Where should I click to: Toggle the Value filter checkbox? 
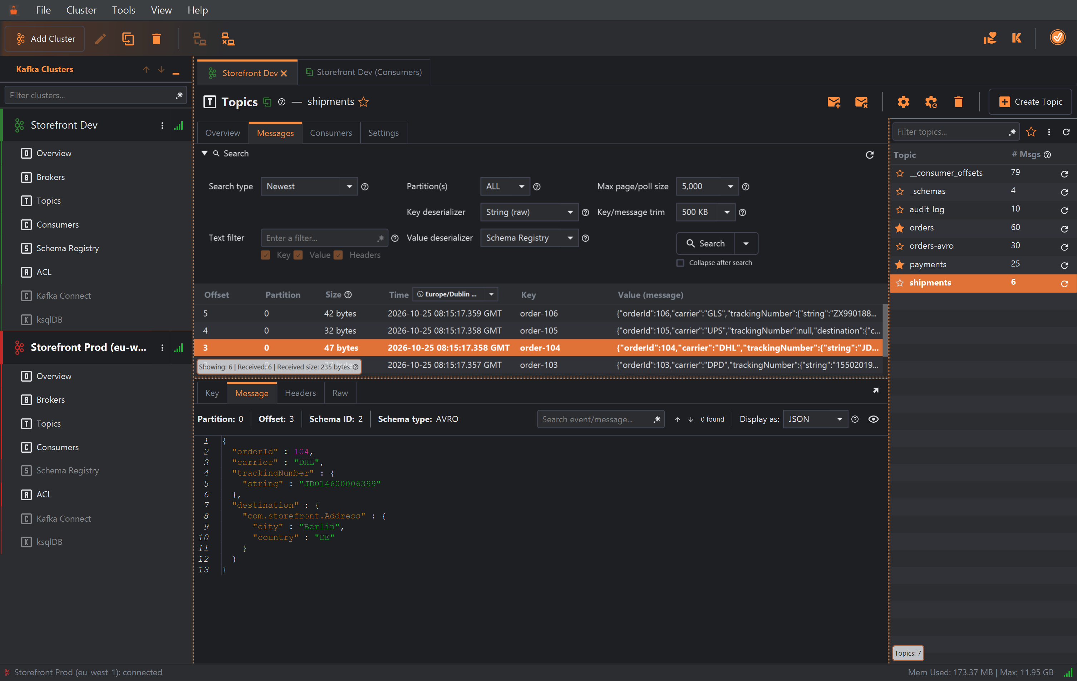pyautogui.click(x=298, y=255)
